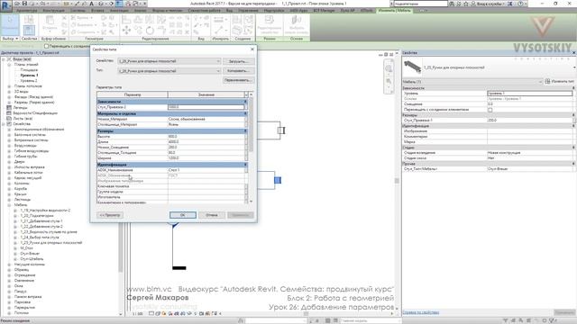Click OK in the type properties dialog
Viewport: 577px width, 324px height.
coord(183,215)
